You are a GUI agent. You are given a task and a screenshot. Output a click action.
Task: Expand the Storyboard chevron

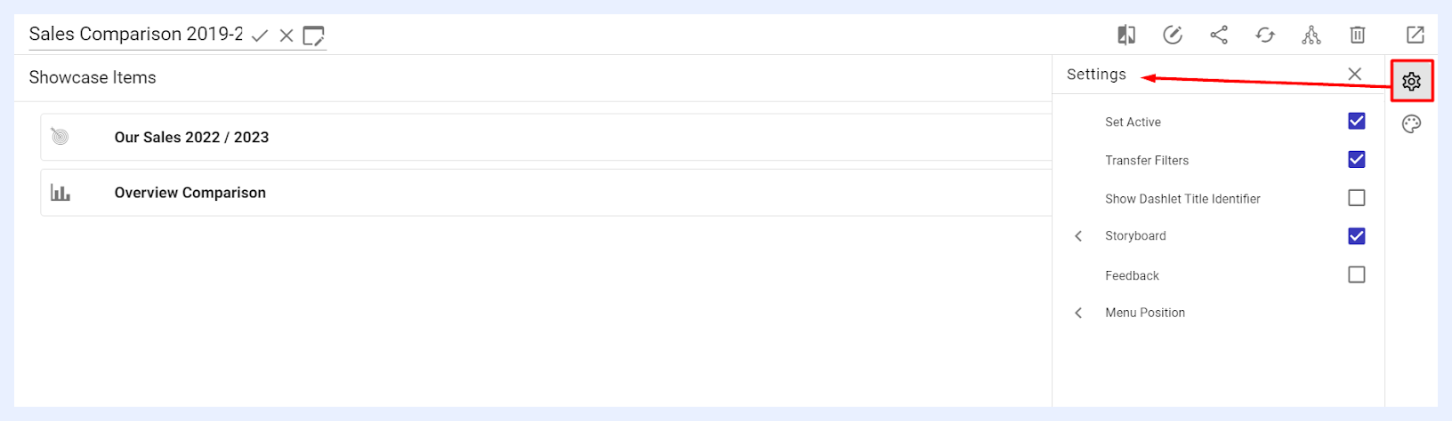point(1078,236)
